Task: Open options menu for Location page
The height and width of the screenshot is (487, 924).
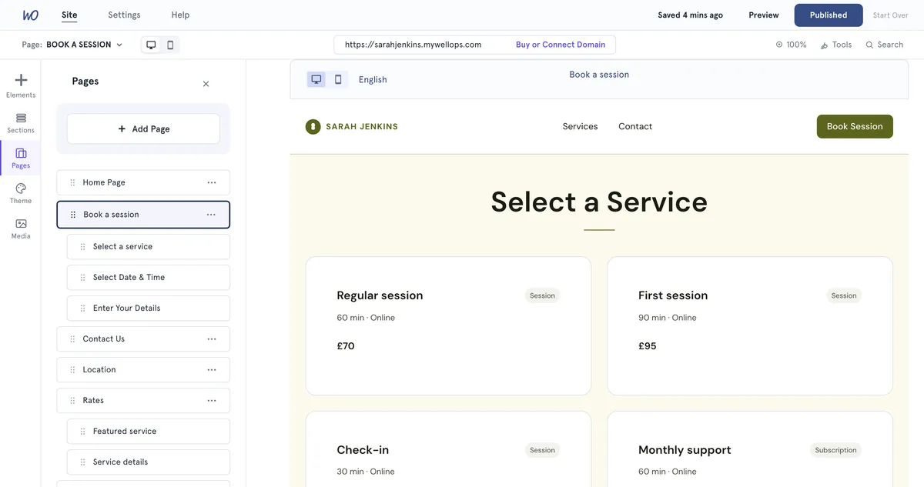Action: pyautogui.click(x=212, y=369)
